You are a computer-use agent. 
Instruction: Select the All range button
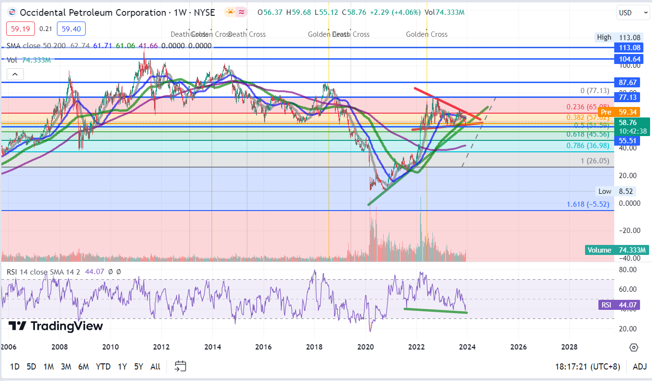(x=155, y=366)
